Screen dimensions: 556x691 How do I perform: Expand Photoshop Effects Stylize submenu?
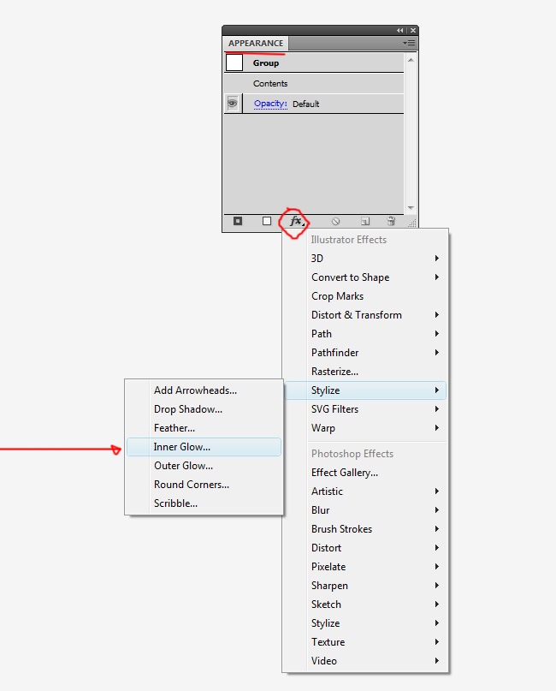365,623
